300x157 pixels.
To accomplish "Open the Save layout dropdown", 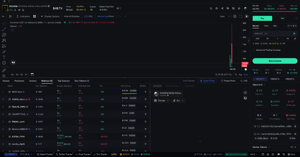I will pos(228,16).
